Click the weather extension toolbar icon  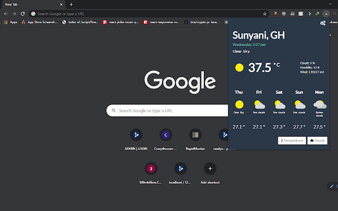tap(326, 14)
